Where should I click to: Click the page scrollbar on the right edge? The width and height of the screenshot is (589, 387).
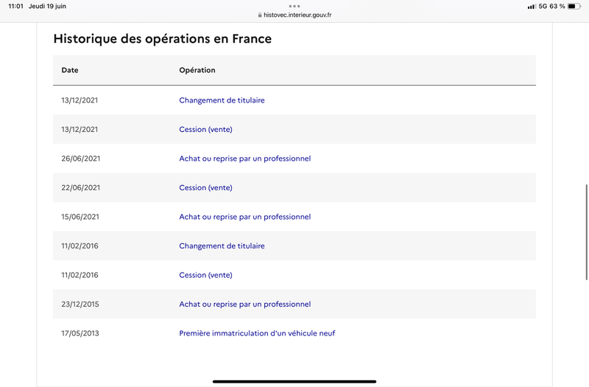click(x=586, y=232)
